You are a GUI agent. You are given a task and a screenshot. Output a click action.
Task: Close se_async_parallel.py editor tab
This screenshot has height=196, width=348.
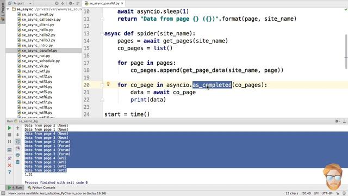click(122, 3)
